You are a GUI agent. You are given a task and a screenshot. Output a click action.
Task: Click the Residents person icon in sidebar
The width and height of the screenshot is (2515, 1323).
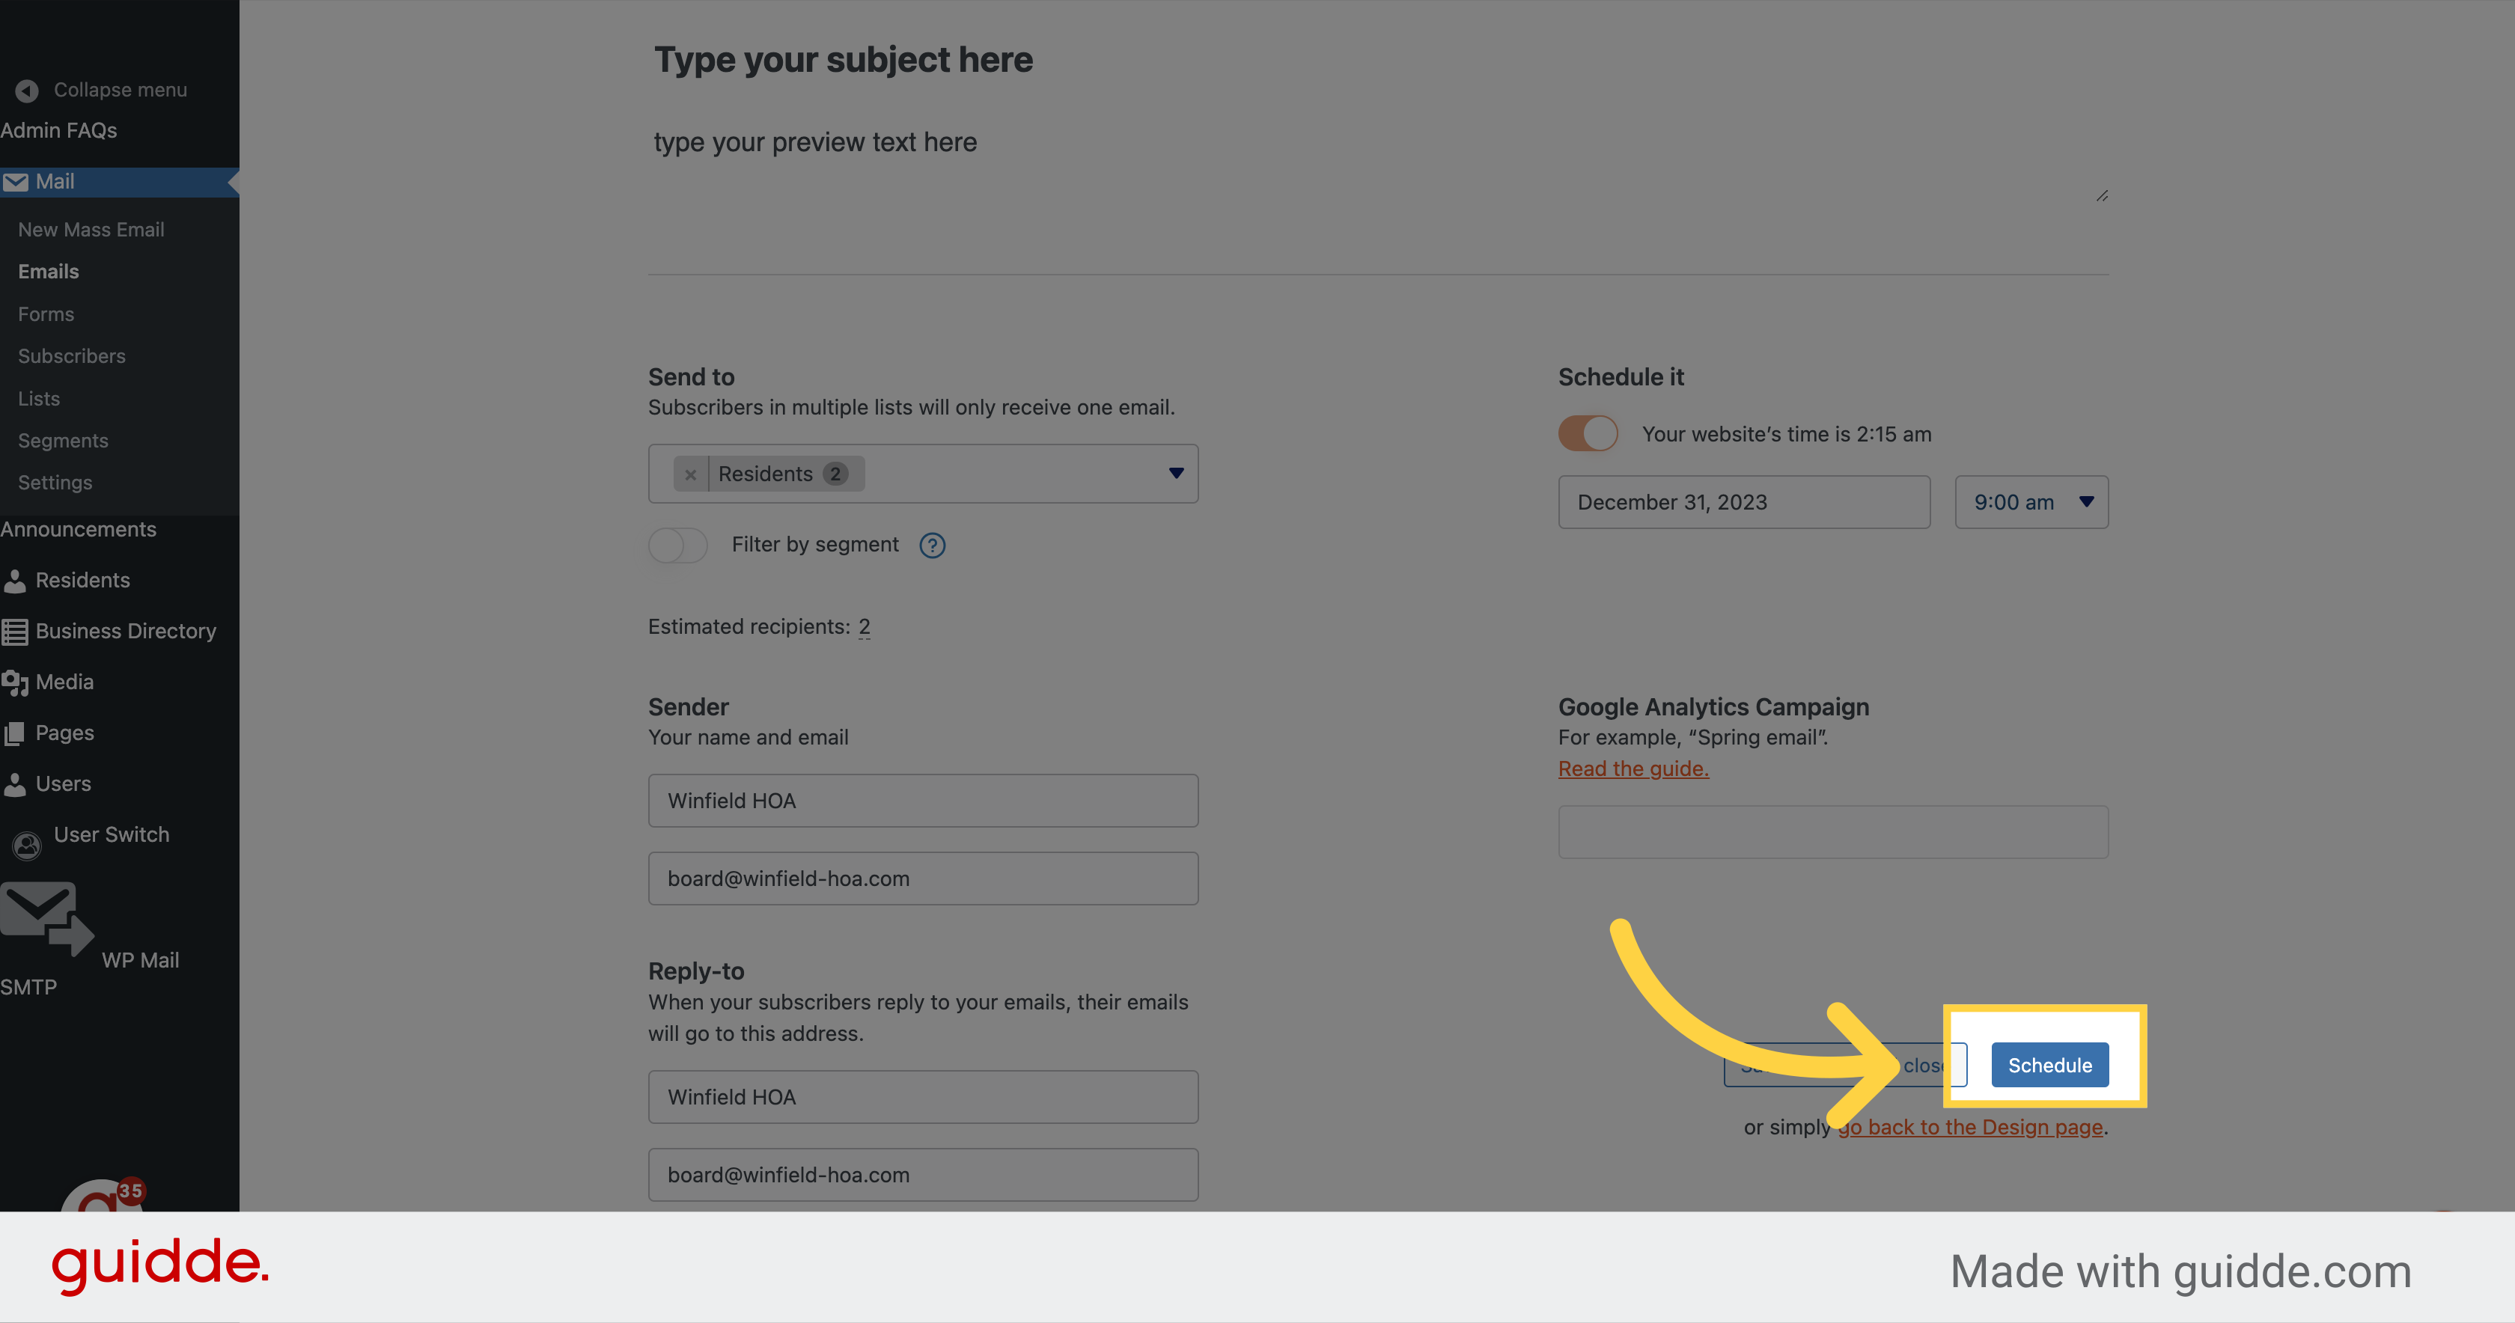pos(15,581)
